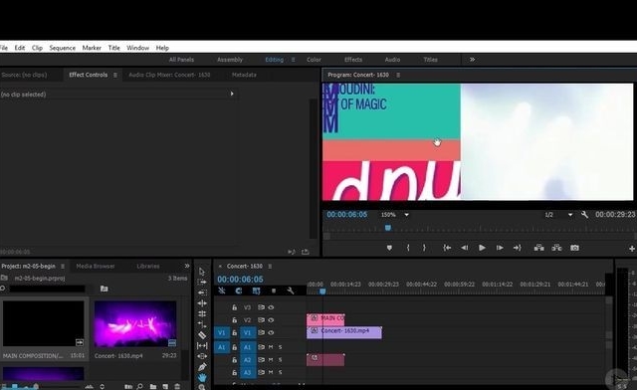Click the Export Frame camera icon
637x390 pixels.
pyautogui.click(x=574, y=248)
